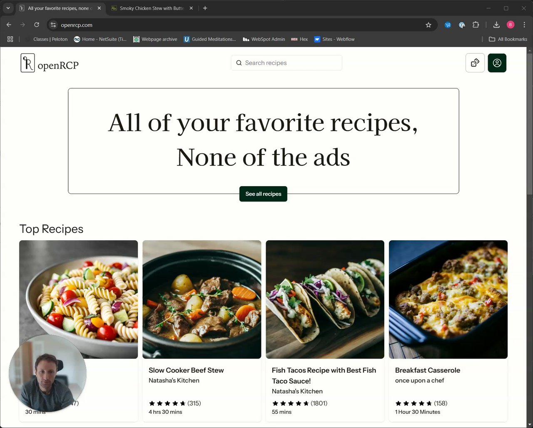This screenshot has width=533, height=428.
Task: Open a new browser tab
Action: (x=205, y=8)
